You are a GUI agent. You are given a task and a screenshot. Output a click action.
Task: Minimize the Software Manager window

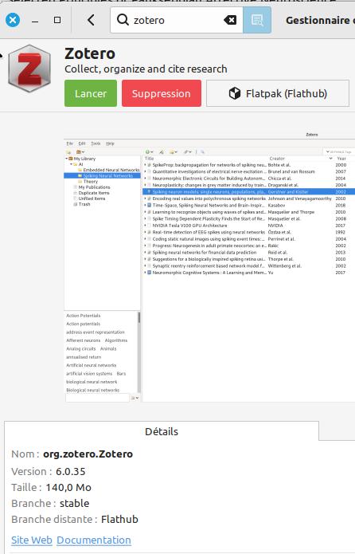coord(35,20)
